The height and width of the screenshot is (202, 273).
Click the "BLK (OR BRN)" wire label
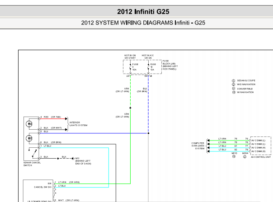pyautogui.click(x=52, y=142)
